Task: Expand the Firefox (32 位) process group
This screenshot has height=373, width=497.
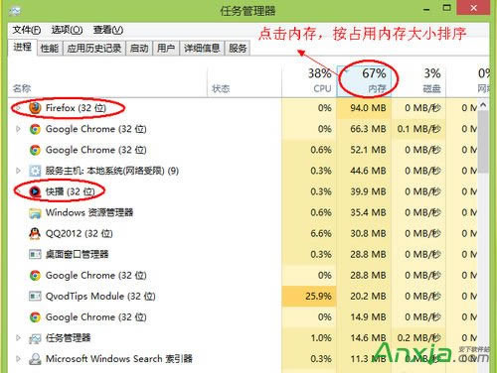Action: pos(18,108)
